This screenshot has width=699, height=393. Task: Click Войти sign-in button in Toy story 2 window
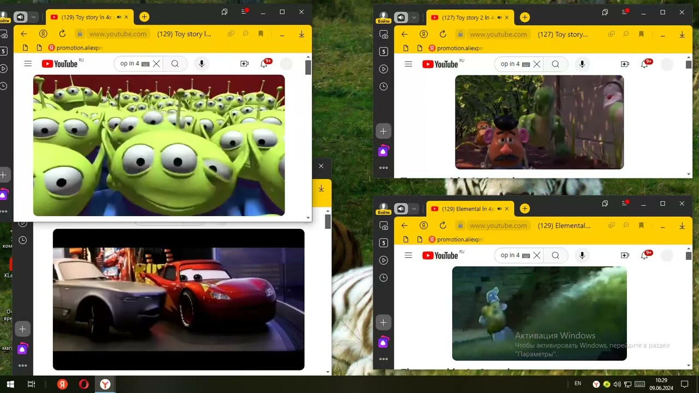coord(383,17)
